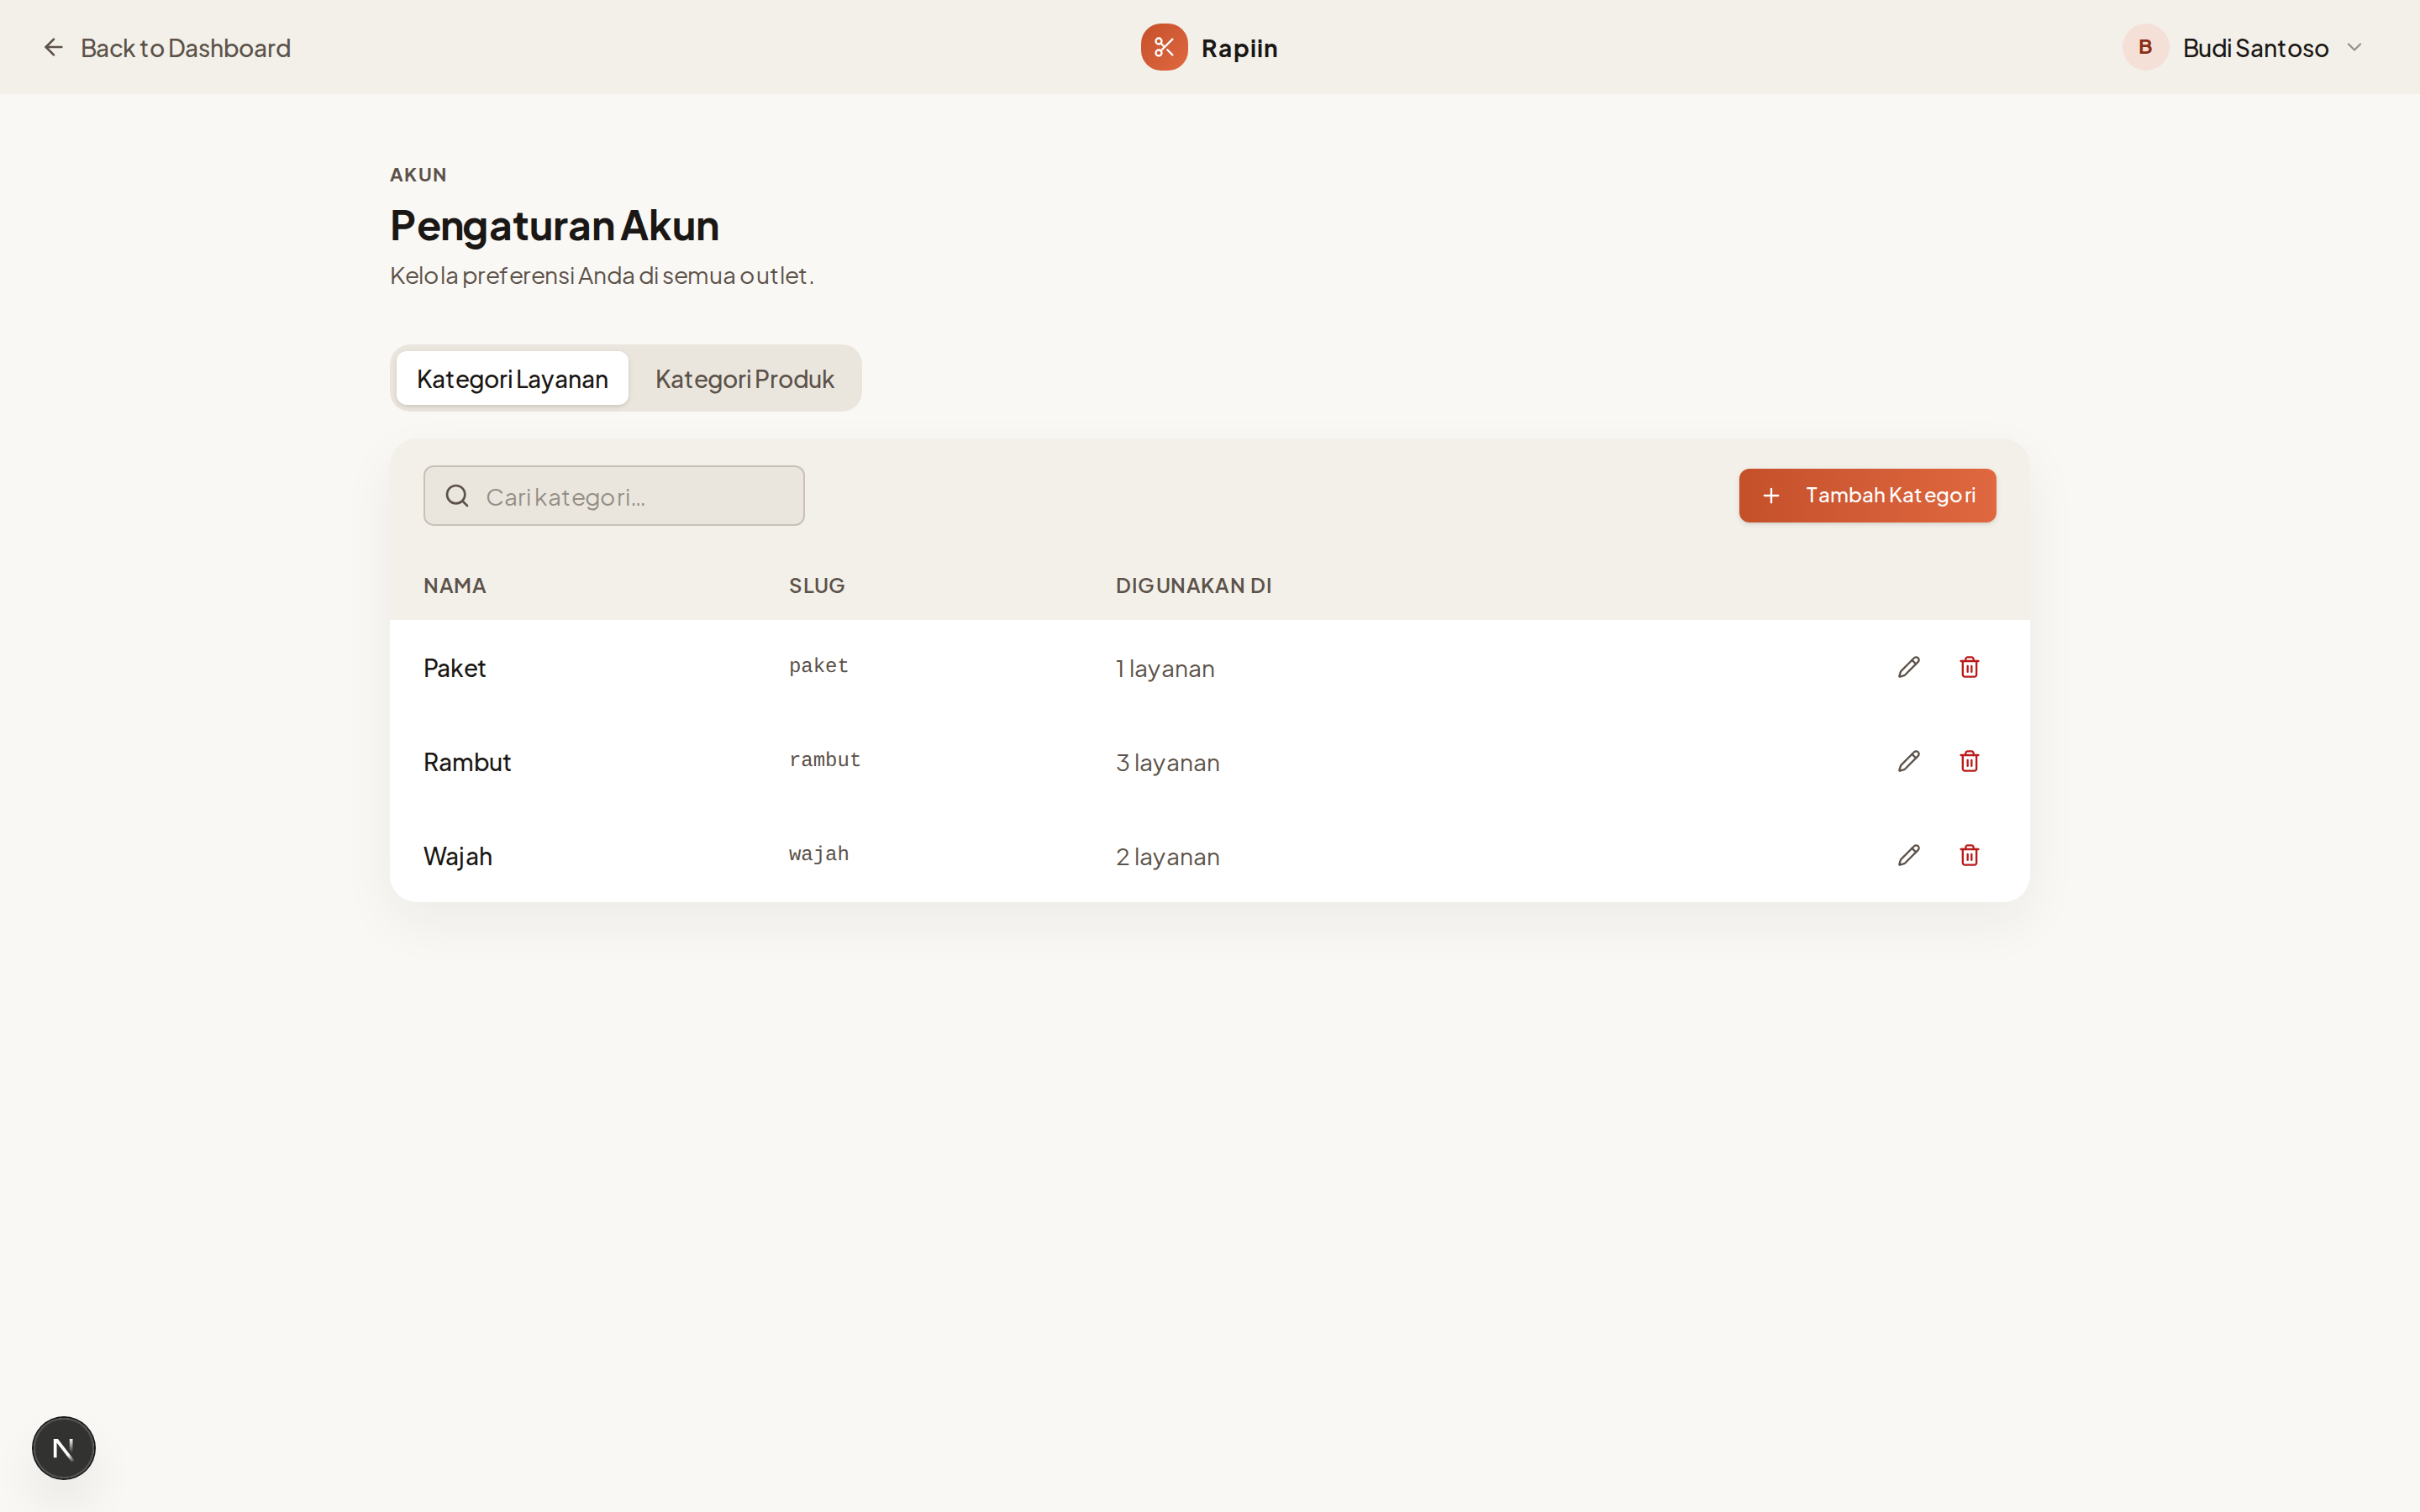Switch to Kategori Produk tab
Screen dimensions: 2420x1512
744,379
